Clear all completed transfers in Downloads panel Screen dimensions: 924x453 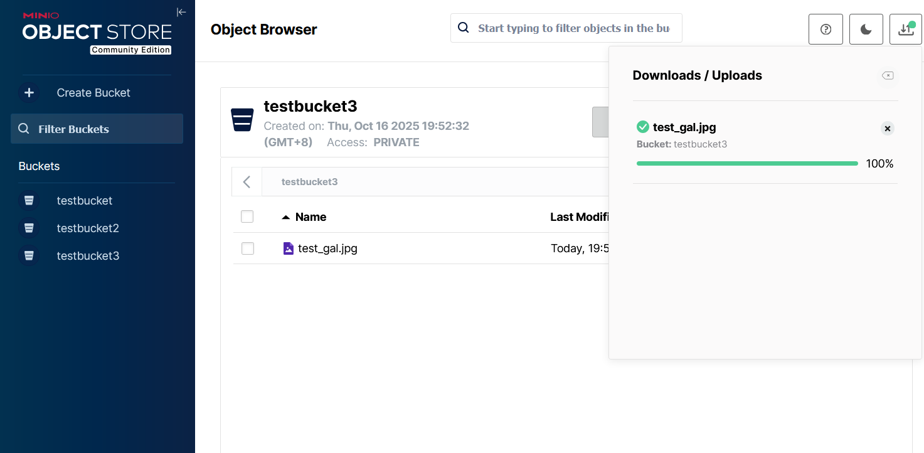tap(888, 75)
